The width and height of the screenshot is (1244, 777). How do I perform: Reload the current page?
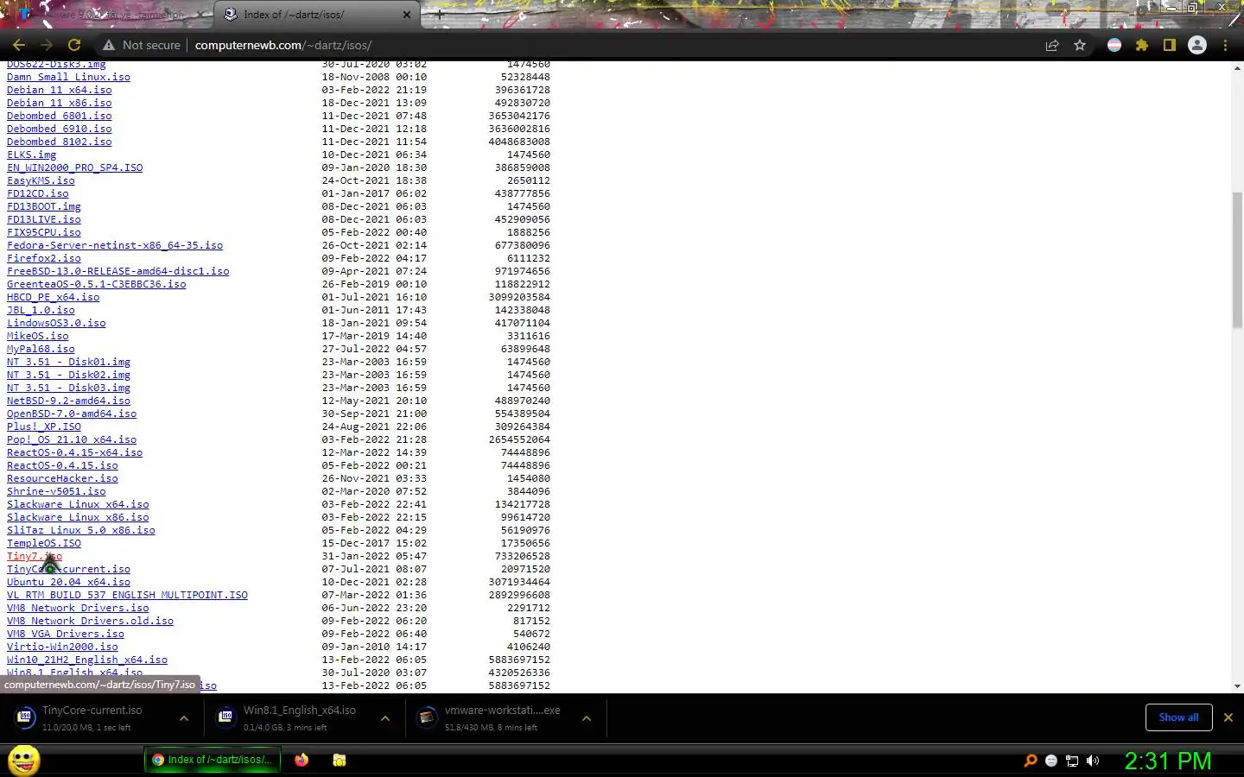tap(74, 45)
